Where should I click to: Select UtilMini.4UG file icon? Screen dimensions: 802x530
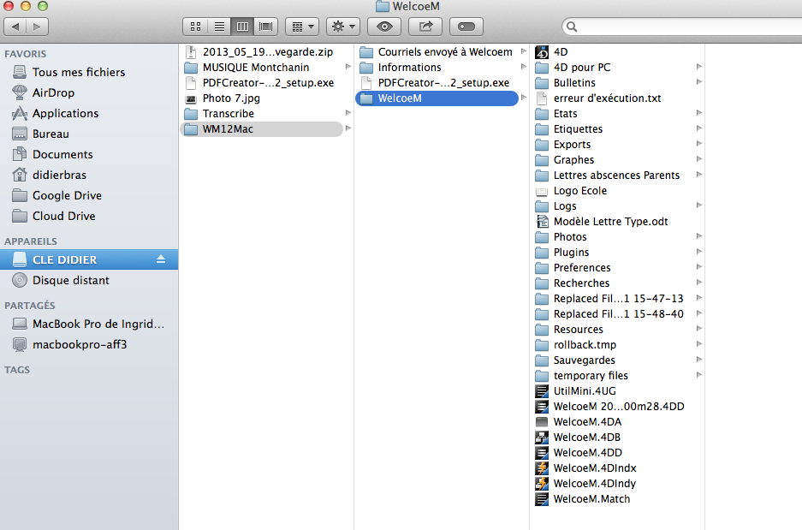[x=542, y=390]
